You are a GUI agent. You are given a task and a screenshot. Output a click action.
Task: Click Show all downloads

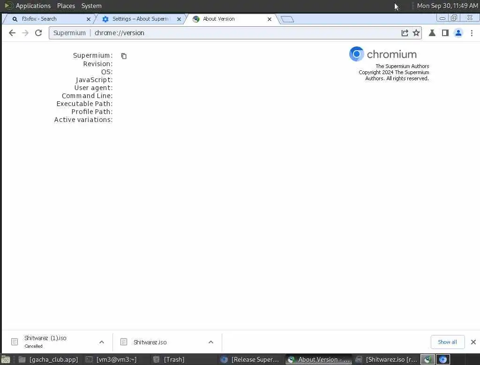tap(448, 342)
